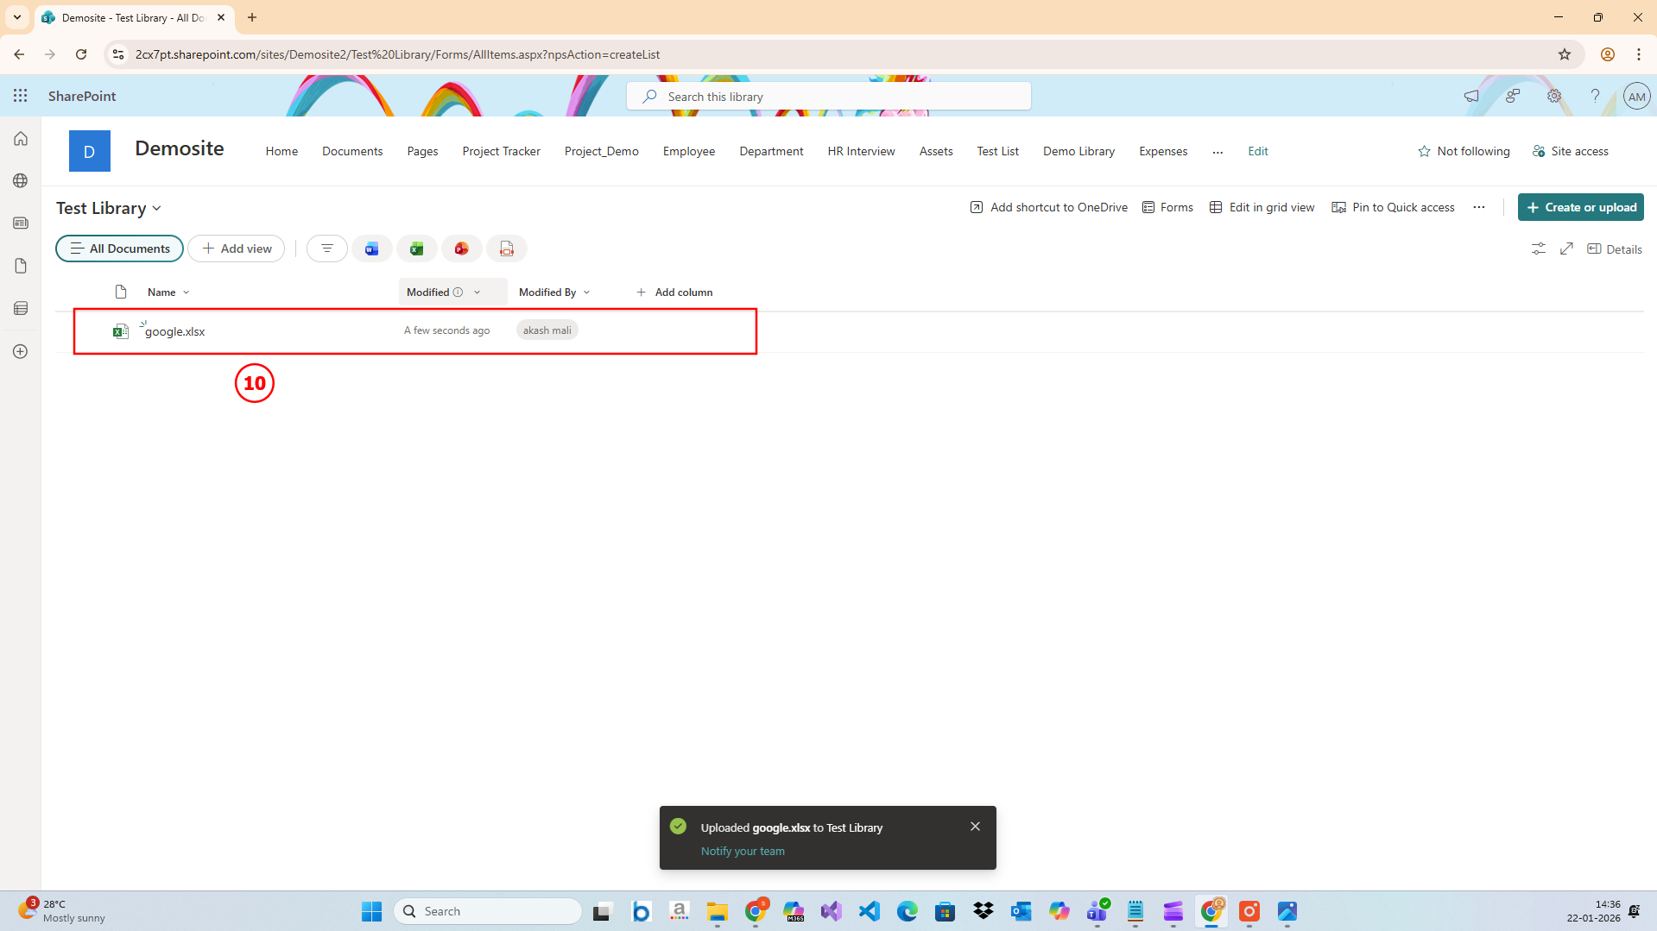Click Notify your team link

(x=743, y=851)
